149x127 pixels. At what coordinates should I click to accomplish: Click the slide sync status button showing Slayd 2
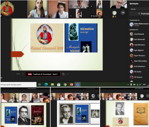(x=43, y=74)
